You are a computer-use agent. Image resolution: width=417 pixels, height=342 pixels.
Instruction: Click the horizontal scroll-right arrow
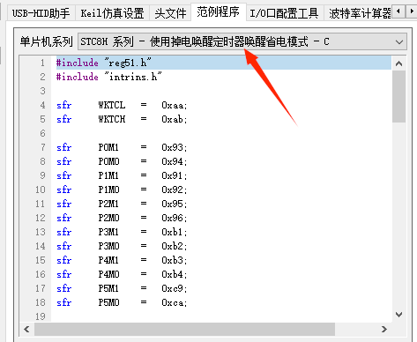(x=384, y=329)
